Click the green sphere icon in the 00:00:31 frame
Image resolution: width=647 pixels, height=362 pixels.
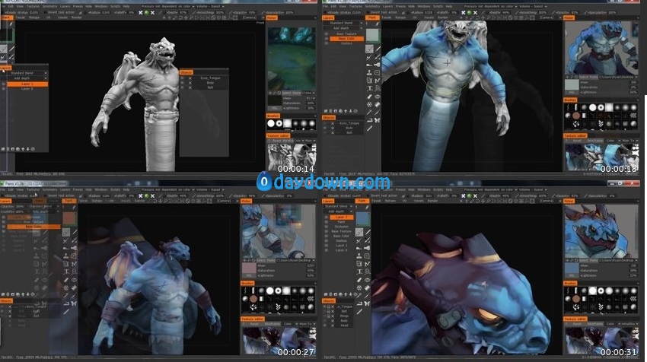click(x=469, y=196)
